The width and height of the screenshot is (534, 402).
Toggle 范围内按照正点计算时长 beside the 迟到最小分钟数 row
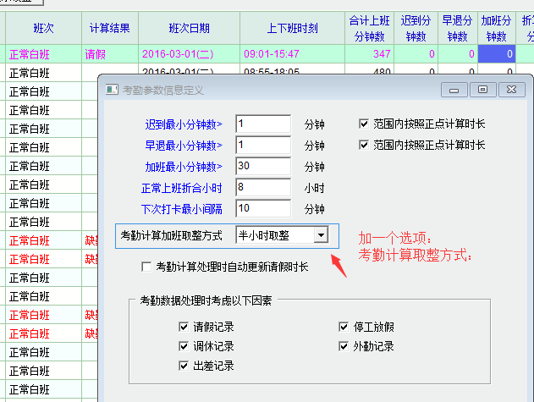click(364, 124)
